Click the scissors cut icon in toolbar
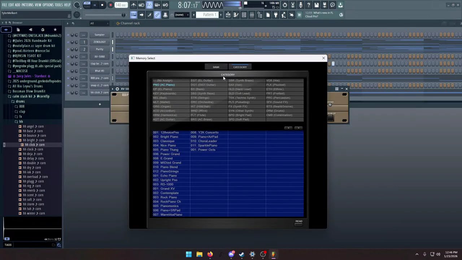The width and height of the screenshot is (462, 260). click(293, 5)
